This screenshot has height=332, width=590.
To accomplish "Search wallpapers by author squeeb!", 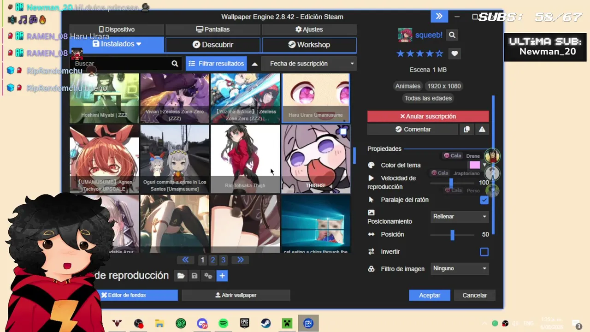I will point(452,35).
